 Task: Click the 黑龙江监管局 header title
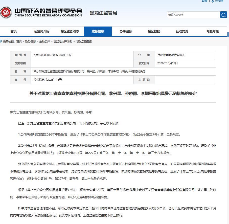pyautogui.click(x=103, y=13)
